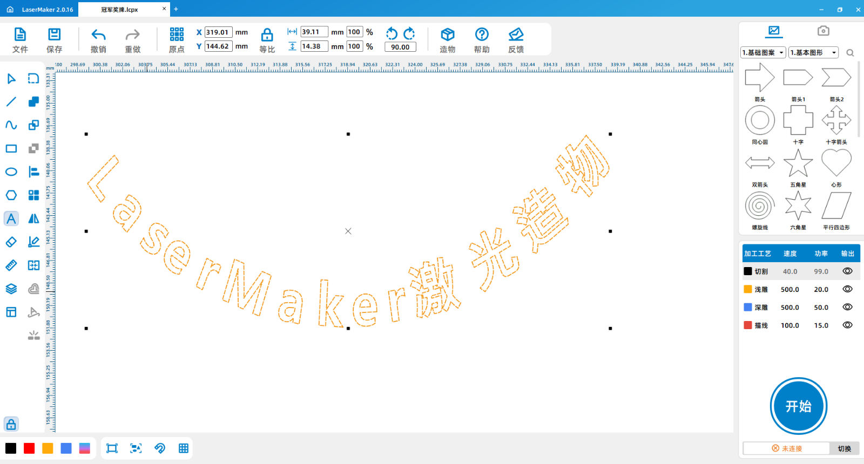The height and width of the screenshot is (464, 864).
Task: Pick the Rectangle drawing tool
Action: [x=11, y=148]
